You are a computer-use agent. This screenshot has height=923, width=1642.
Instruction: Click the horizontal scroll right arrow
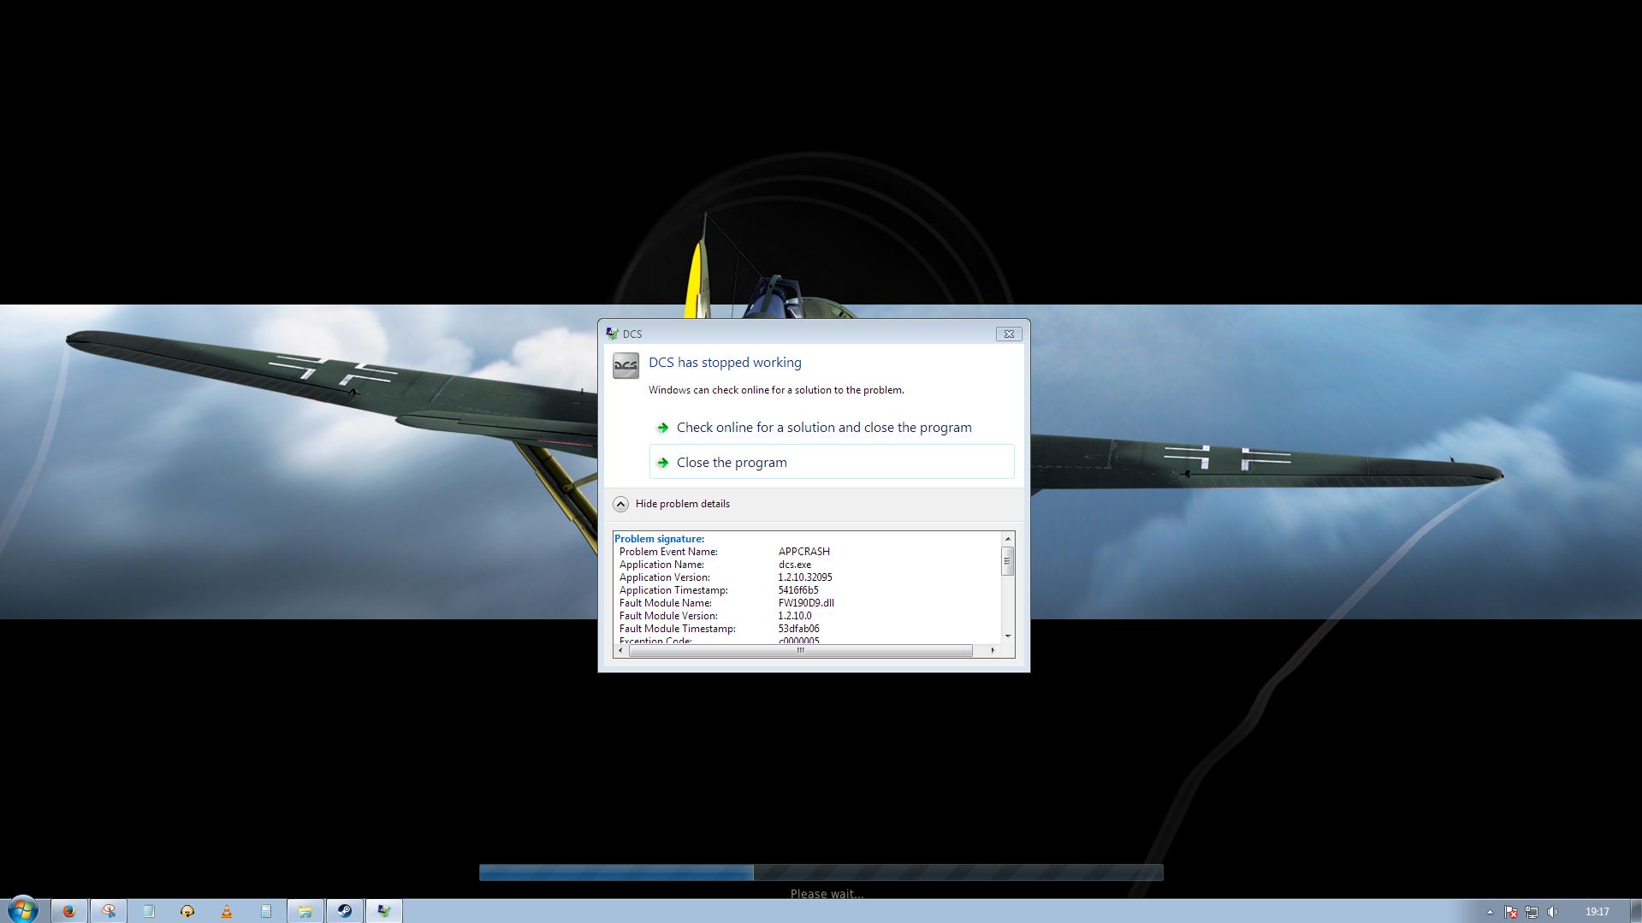(x=993, y=651)
